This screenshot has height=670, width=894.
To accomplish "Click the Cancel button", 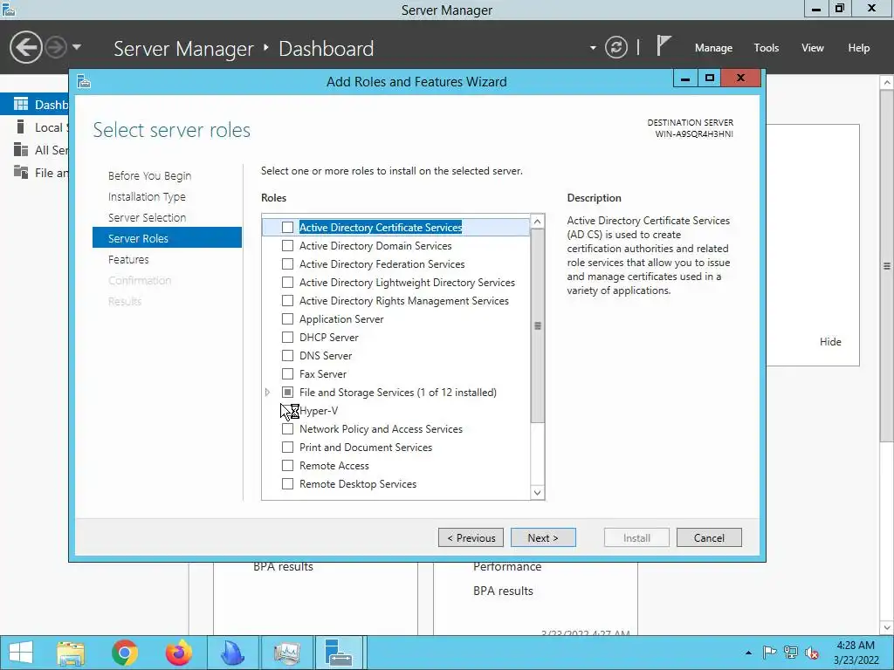I will 709,537.
